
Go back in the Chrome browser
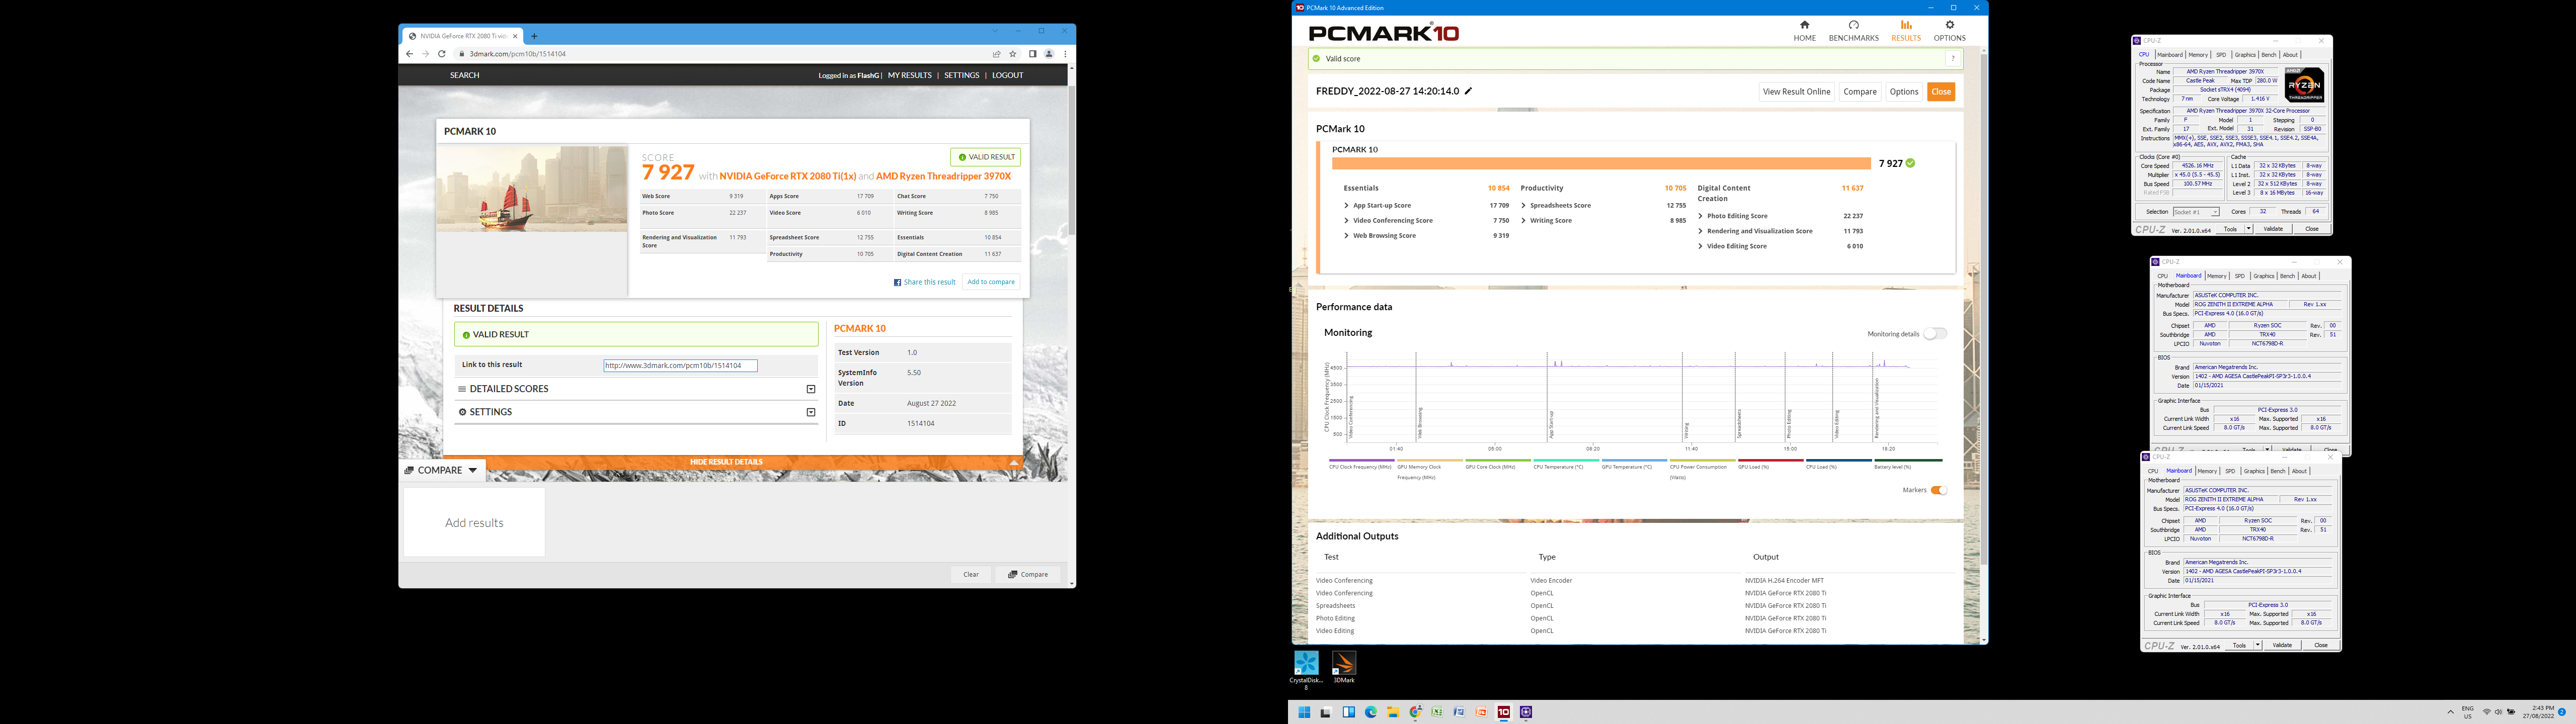[409, 54]
